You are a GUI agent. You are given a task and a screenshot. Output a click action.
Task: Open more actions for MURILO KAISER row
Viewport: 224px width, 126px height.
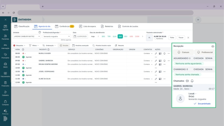click(169, 54)
